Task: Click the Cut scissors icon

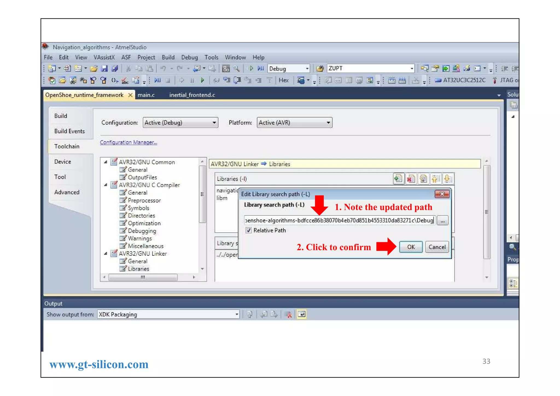Action: [x=128, y=68]
